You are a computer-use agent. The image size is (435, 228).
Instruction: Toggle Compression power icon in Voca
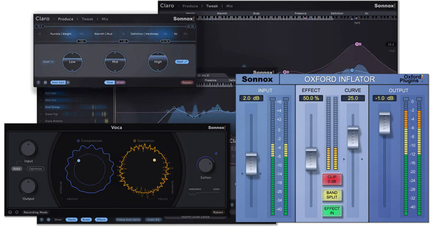pyautogui.click(x=78, y=141)
